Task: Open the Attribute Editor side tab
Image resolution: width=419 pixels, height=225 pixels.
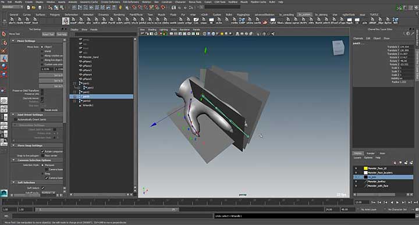Action: point(417,37)
